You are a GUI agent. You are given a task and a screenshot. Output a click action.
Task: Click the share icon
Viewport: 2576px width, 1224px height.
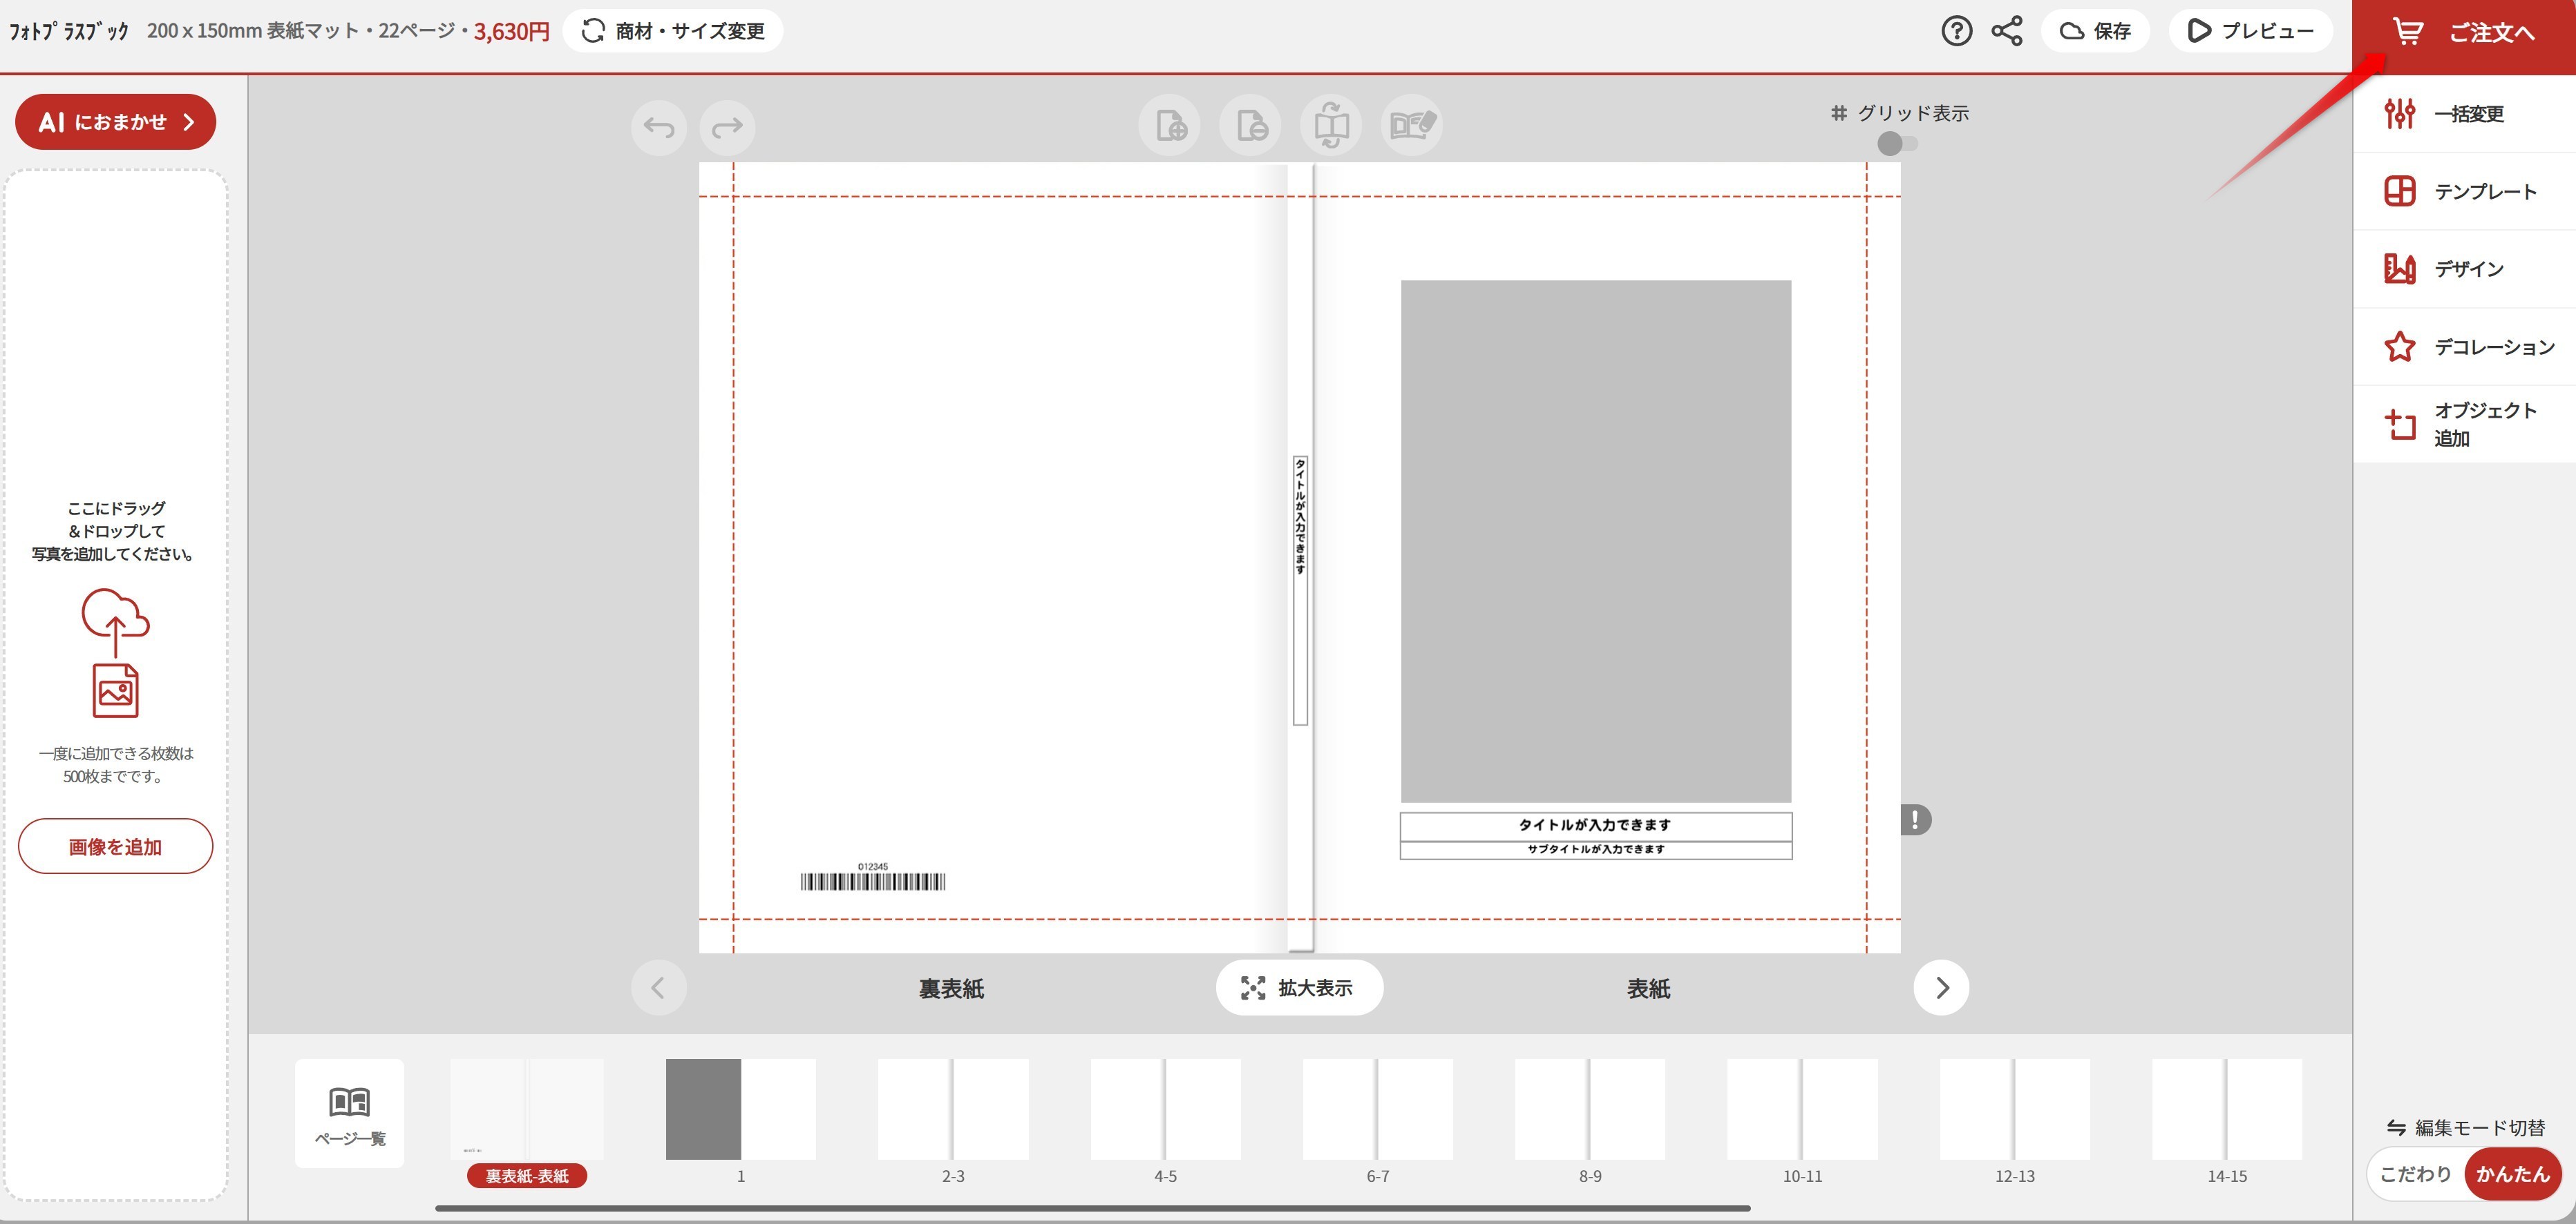pos(2006,31)
